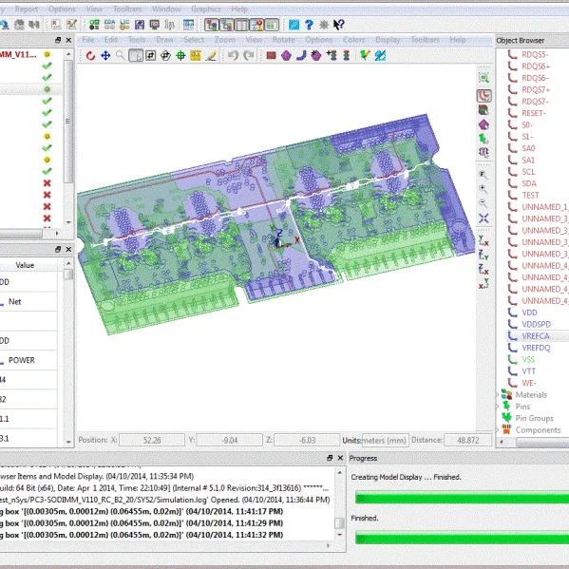
Task: Select the VTT net in Object Browser
Action: pos(529,371)
